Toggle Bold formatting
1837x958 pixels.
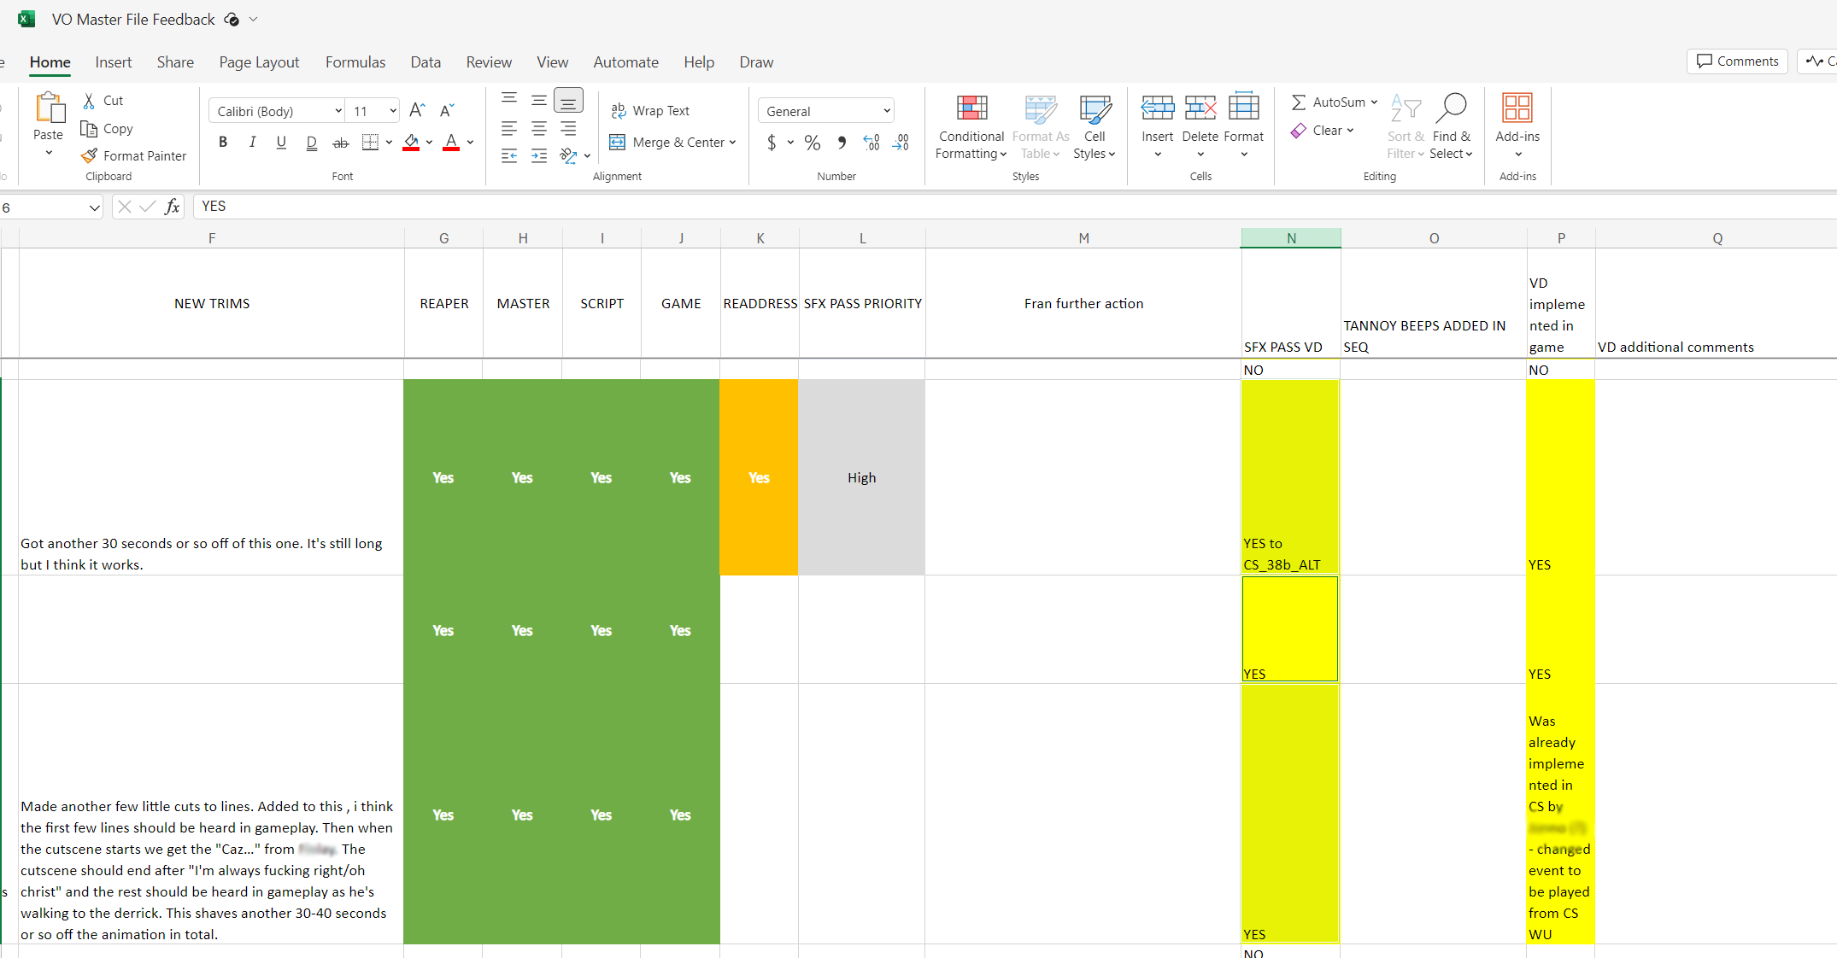click(x=223, y=143)
